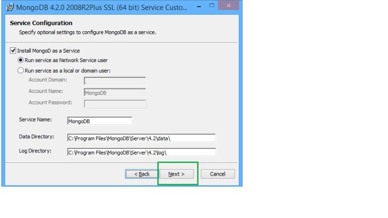Choose Run service as local or domain user
Viewport: 388px width, 218px height.
pyautogui.click(x=21, y=71)
